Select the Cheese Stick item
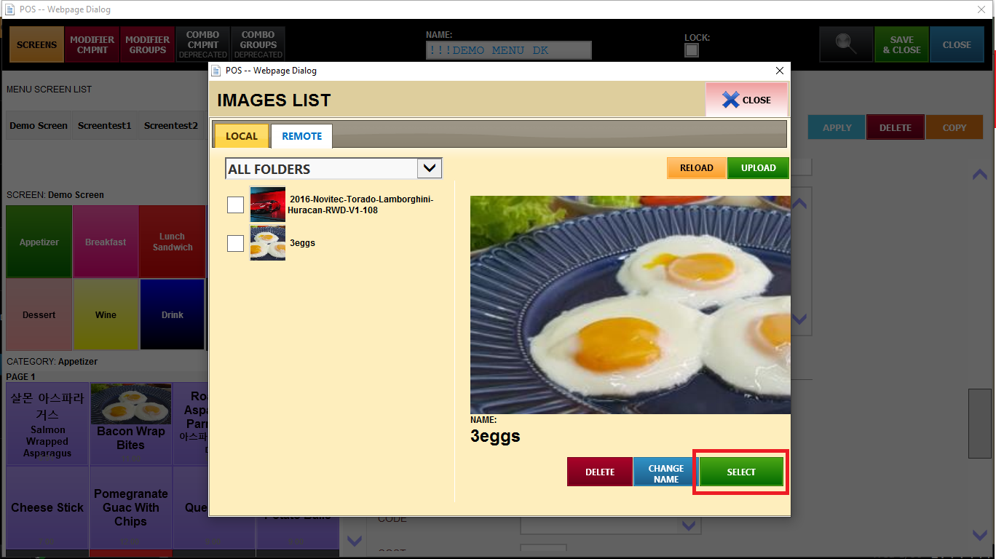 [47, 507]
